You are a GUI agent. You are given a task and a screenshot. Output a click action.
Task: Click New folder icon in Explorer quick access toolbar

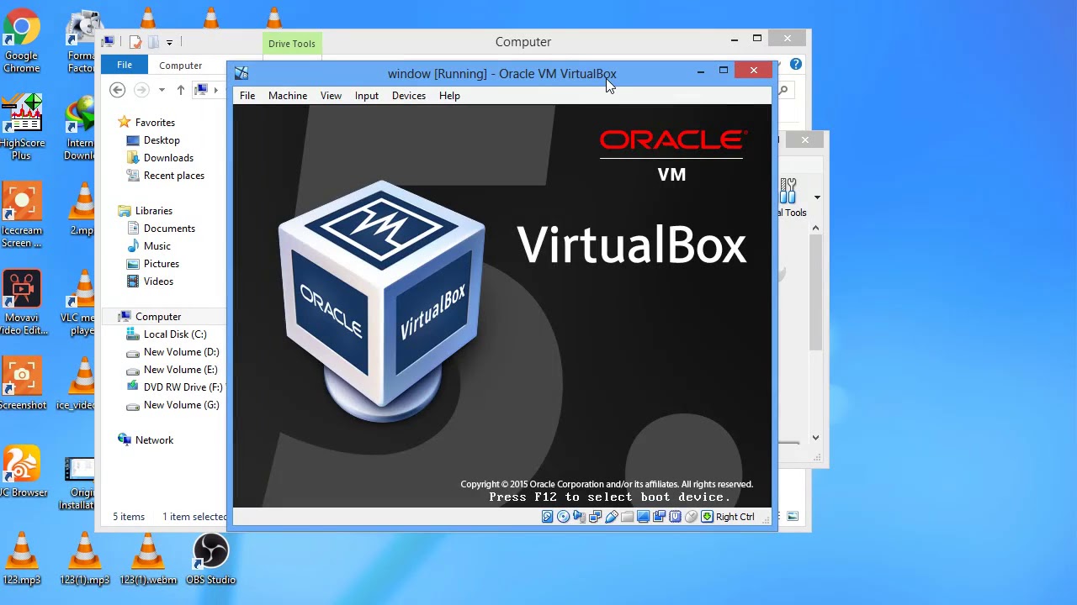pos(153,42)
